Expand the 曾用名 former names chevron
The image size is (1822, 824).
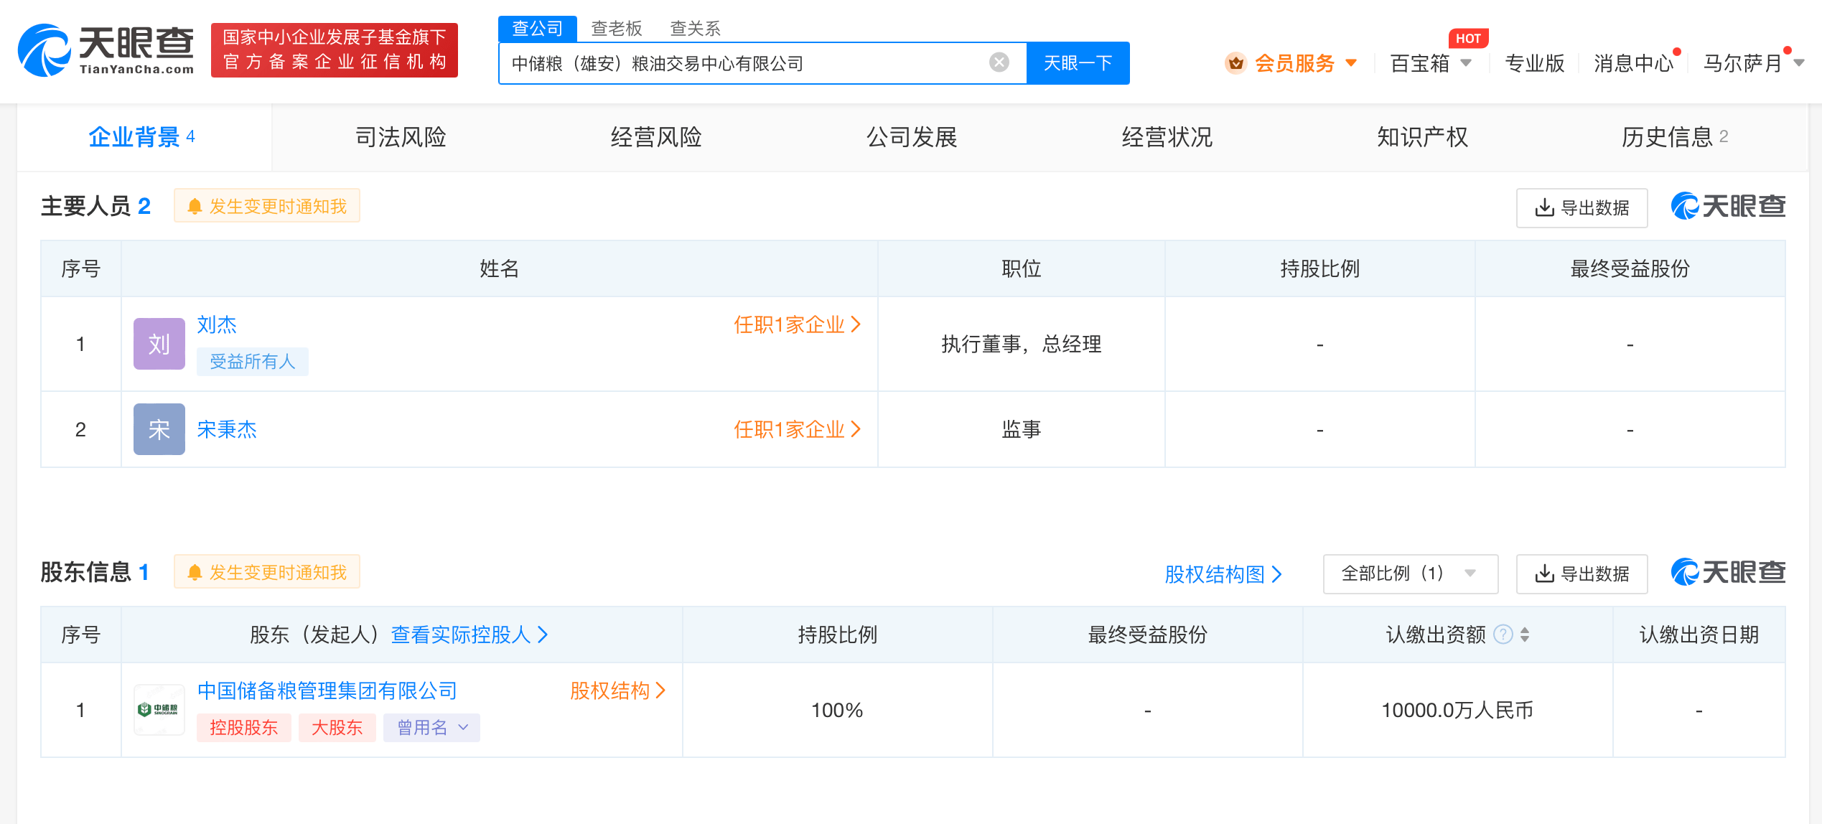463,727
